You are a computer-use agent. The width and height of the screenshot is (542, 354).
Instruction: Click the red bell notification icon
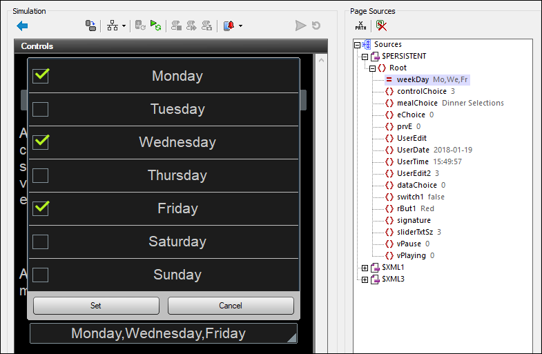click(x=229, y=26)
